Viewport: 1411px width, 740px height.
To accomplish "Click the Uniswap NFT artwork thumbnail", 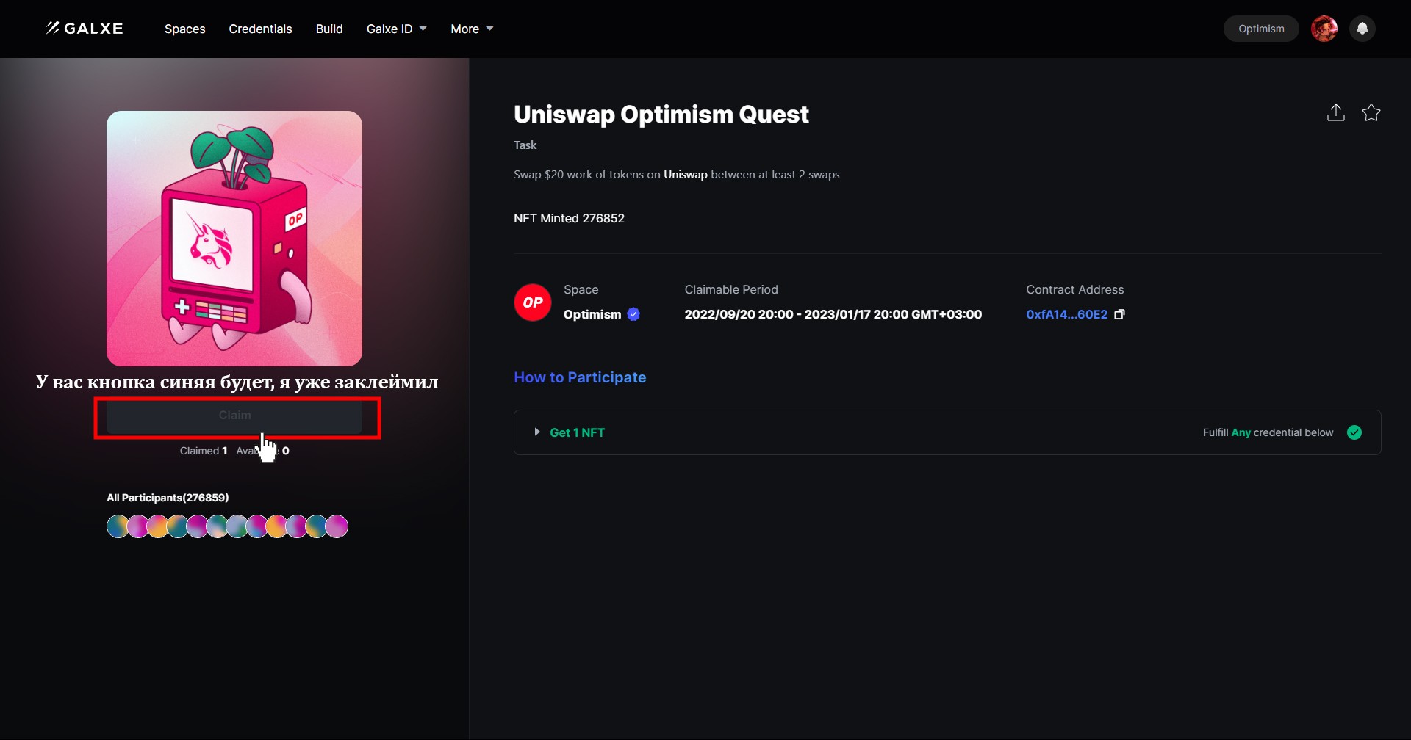I will [234, 239].
